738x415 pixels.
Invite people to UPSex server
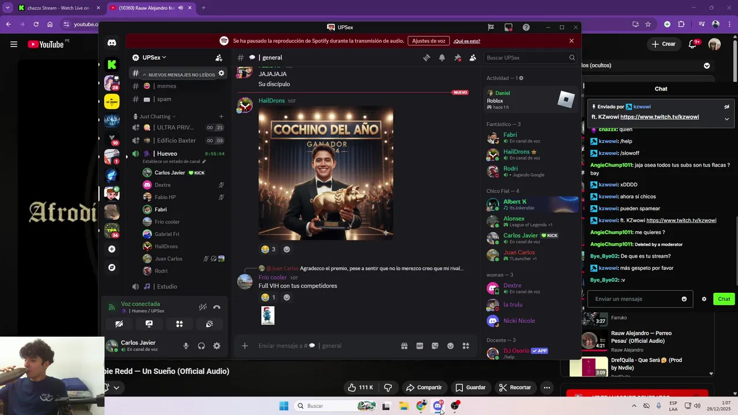(219, 58)
